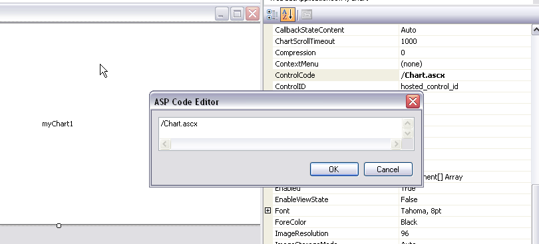The width and height of the screenshot is (539, 244).
Task: Select the ForeColor property
Action: pyautogui.click(x=291, y=222)
